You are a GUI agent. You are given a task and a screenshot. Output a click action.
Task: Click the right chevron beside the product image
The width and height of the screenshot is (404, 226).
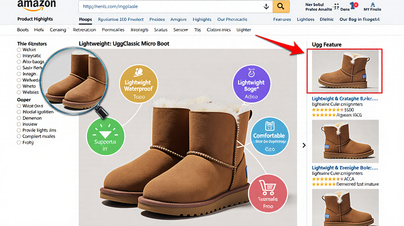(304, 145)
